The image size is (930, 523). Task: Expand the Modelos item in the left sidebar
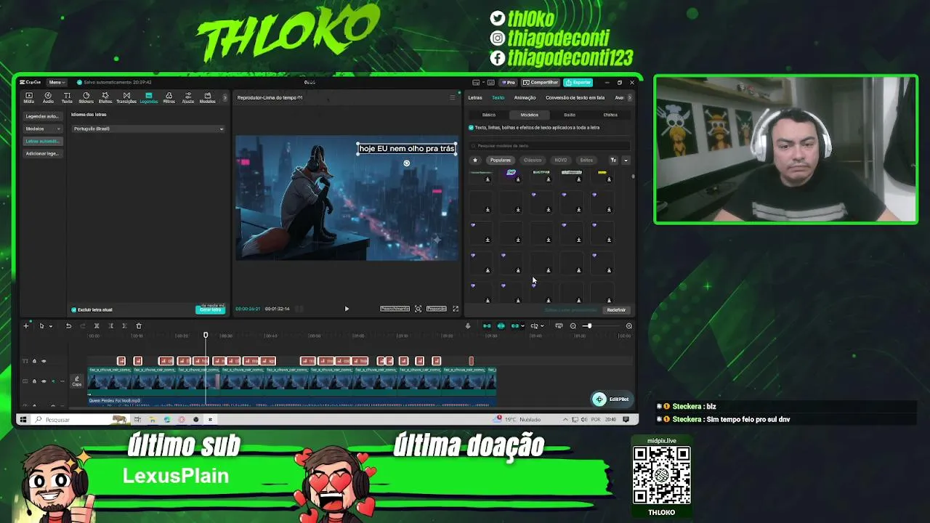point(42,129)
